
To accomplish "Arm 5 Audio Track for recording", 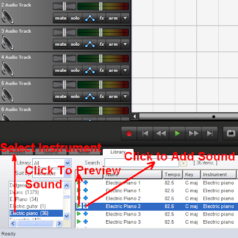I will coord(113,96).
